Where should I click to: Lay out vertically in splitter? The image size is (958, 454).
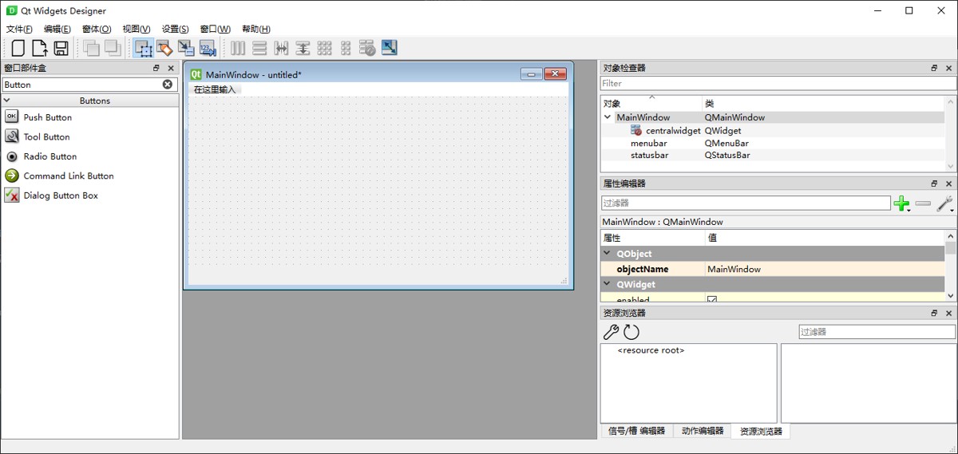(303, 48)
